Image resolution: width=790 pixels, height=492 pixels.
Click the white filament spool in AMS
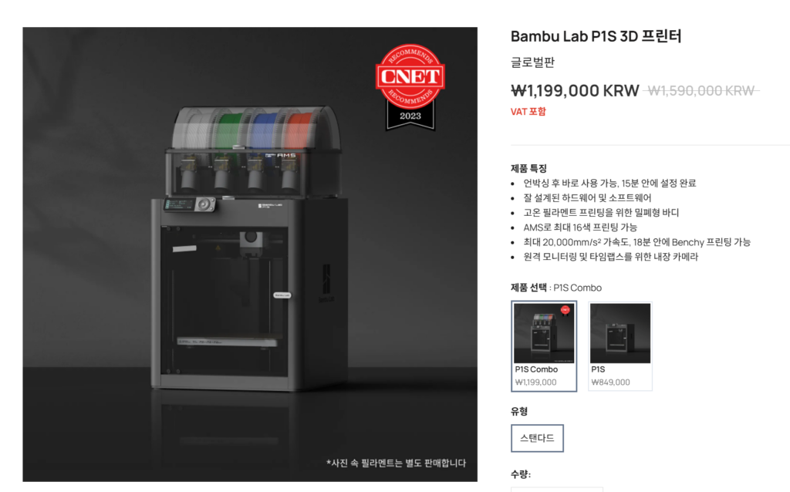click(x=193, y=130)
